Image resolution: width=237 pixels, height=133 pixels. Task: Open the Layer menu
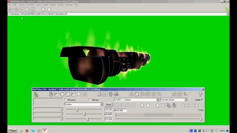[39, 5]
